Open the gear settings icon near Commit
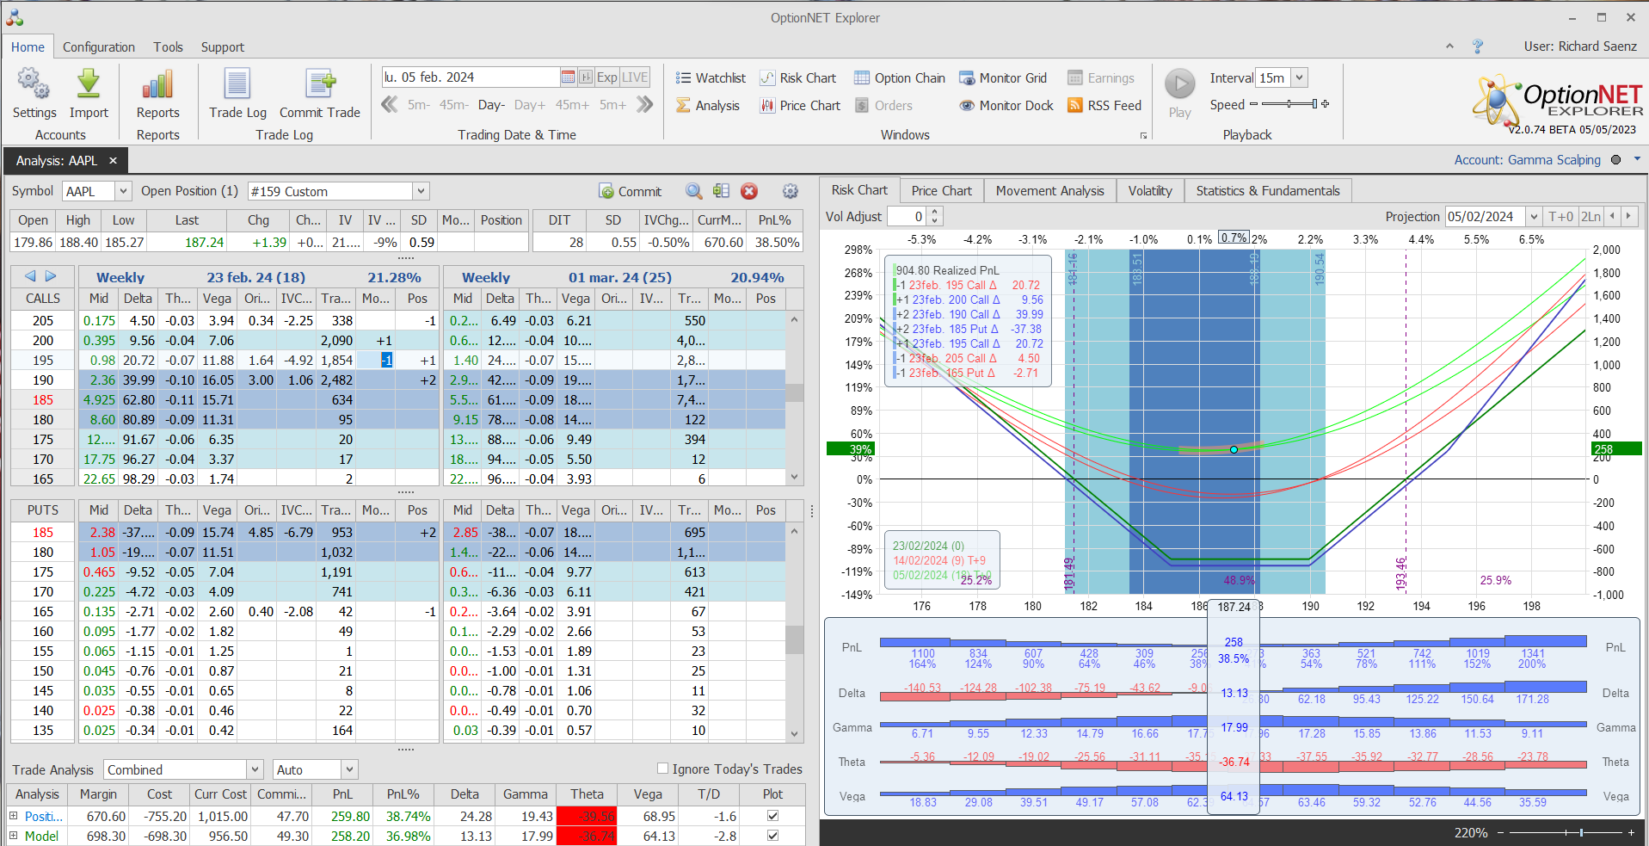1649x846 pixels. tap(791, 191)
